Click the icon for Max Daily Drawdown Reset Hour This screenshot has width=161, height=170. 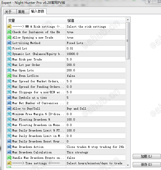(x=9, y=141)
